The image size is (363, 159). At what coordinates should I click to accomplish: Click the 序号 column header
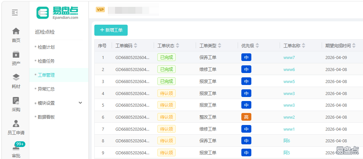point(102,46)
